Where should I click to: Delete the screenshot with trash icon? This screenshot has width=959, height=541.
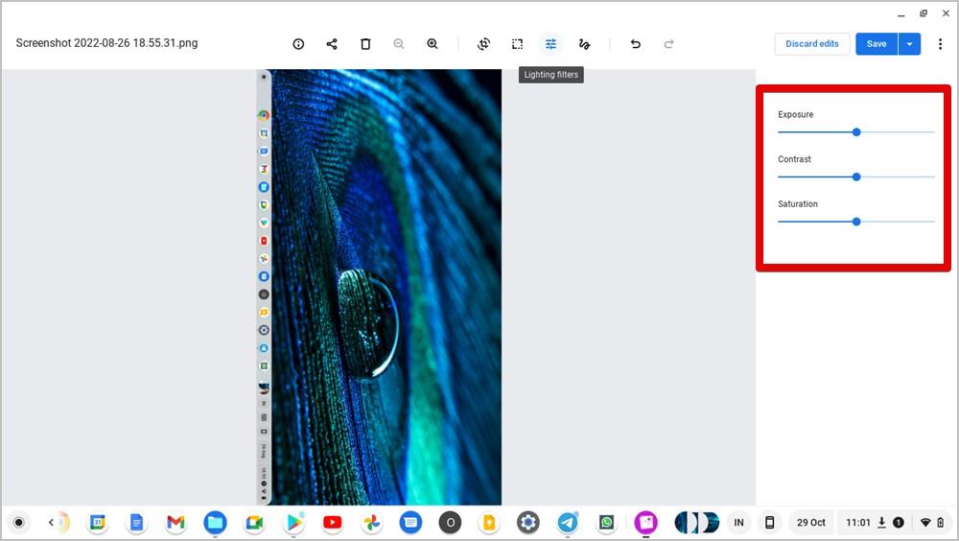tap(365, 44)
